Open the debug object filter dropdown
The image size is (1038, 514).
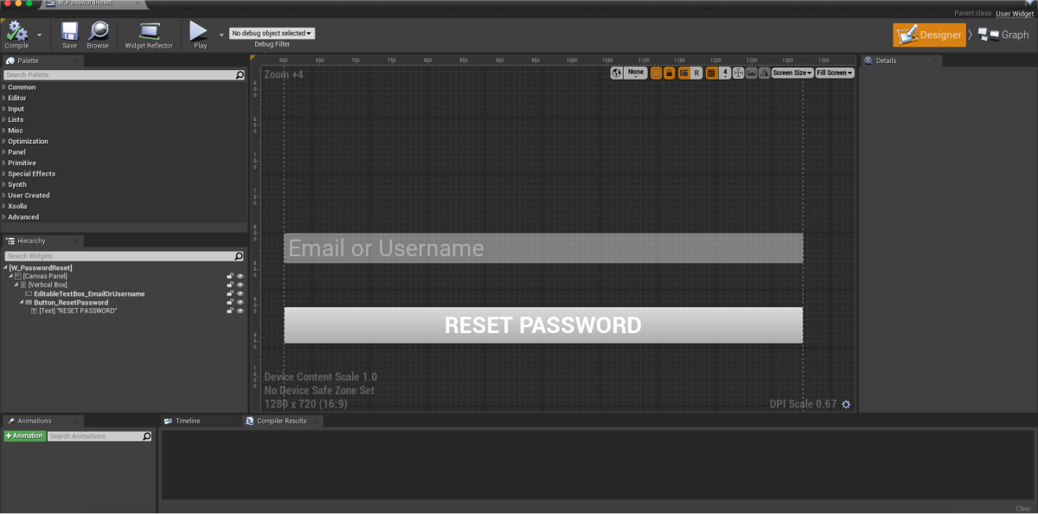click(x=272, y=33)
